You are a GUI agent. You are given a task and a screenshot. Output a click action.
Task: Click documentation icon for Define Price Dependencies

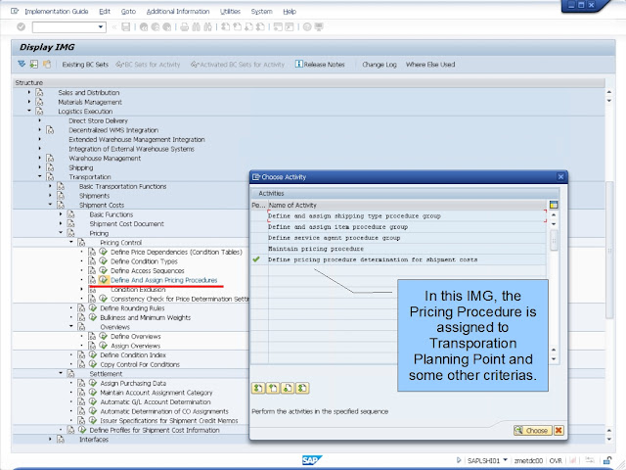[x=92, y=252]
